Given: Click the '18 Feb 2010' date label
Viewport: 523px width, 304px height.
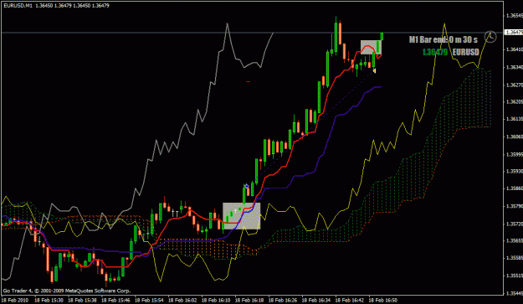Looking at the screenshot, I should pos(15,300).
